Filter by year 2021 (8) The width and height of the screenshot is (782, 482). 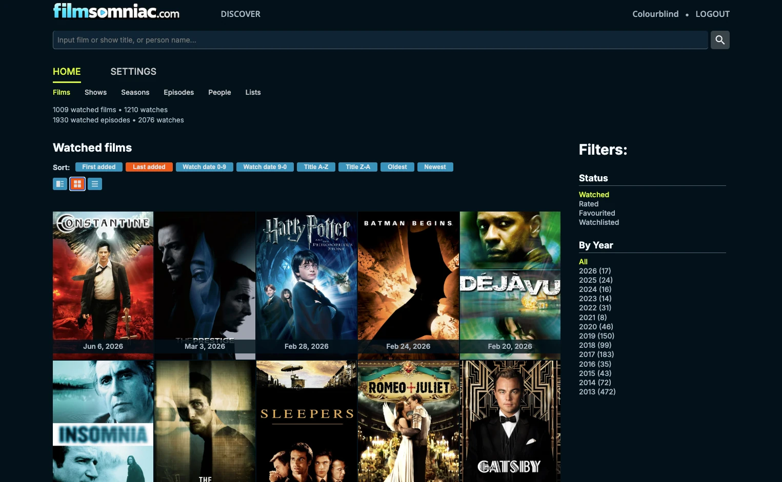(x=593, y=318)
